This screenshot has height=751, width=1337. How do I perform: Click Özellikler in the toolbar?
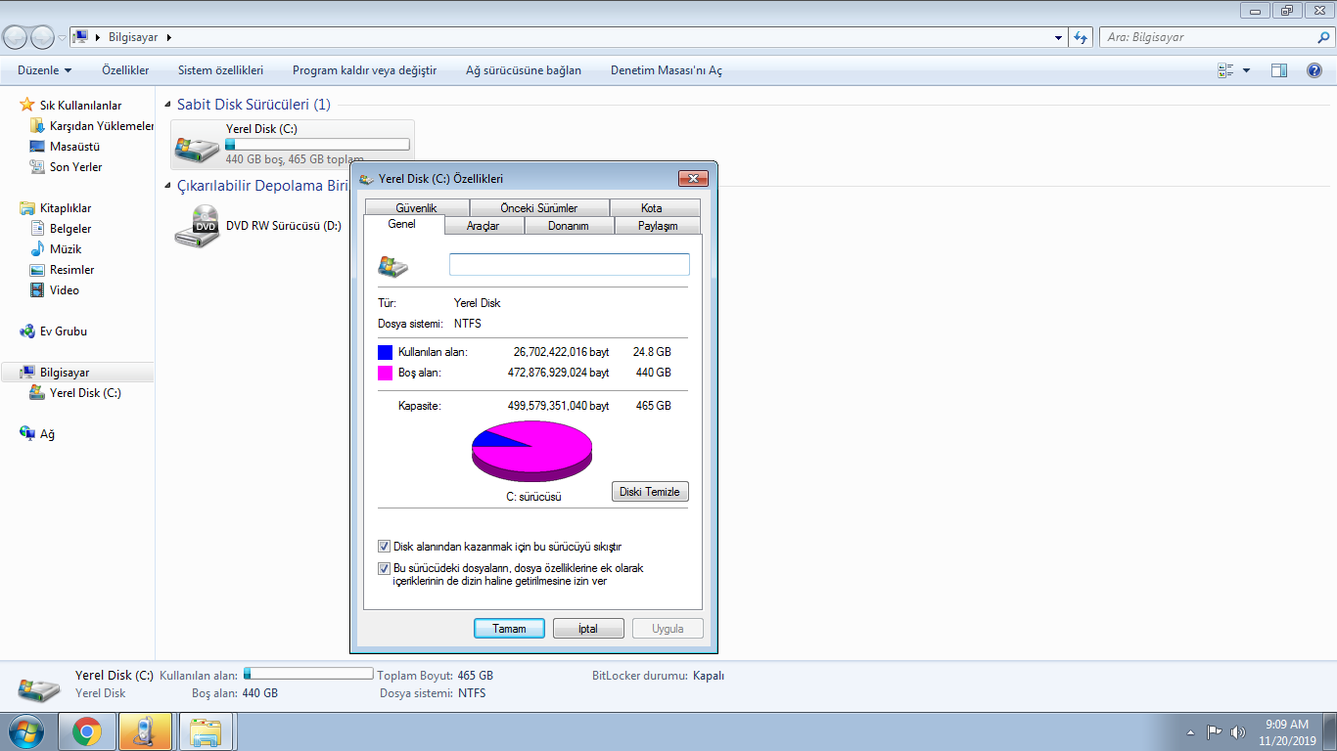point(125,70)
